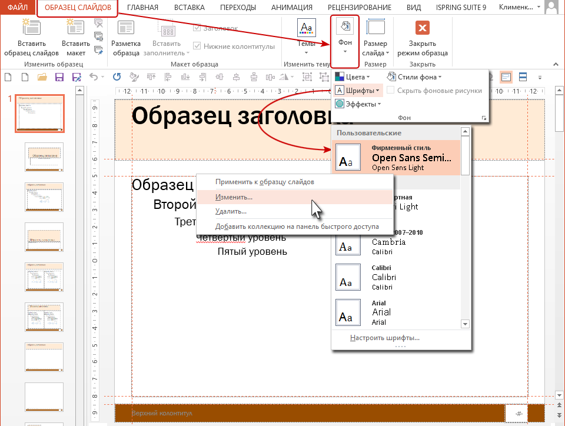Image resolution: width=565 pixels, height=426 pixels.
Task: Click the Вставить образец слайдов icon
Action: (x=31, y=28)
